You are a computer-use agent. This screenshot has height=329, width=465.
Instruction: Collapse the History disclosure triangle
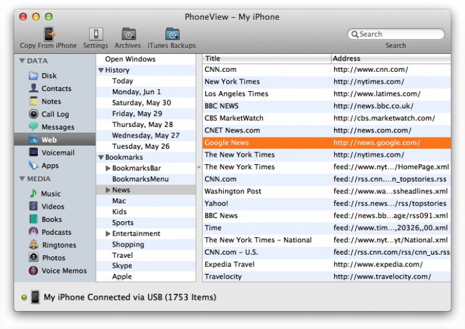[x=101, y=70]
